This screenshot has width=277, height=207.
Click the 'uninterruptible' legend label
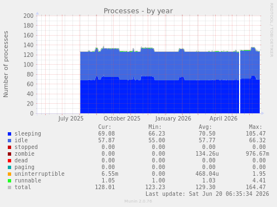pos(40,174)
